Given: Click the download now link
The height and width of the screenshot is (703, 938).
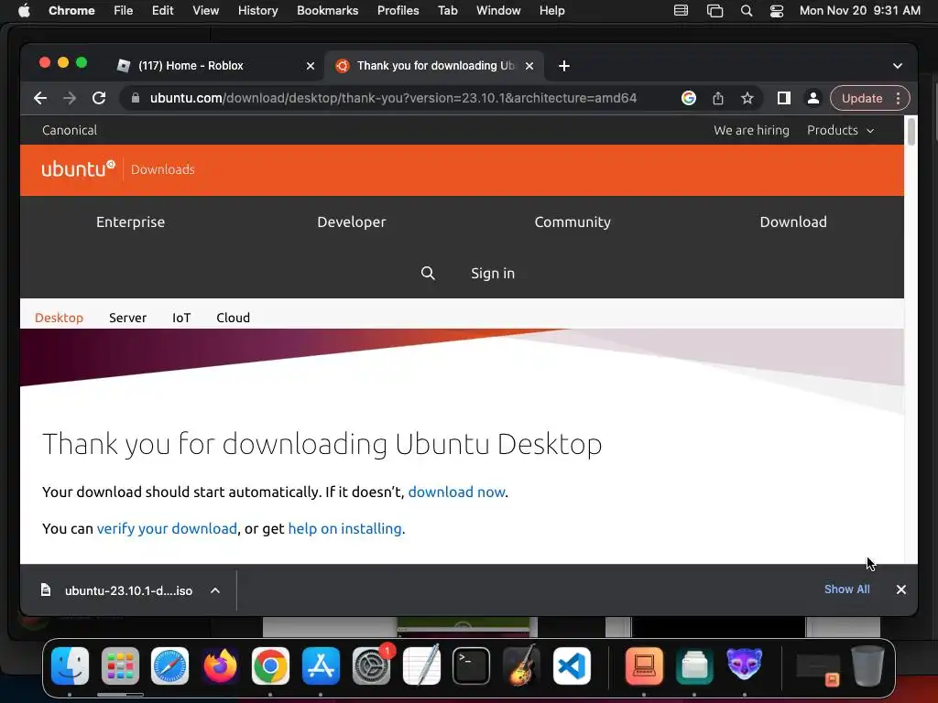Looking at the screenshot, I should (x=456, y=492).
